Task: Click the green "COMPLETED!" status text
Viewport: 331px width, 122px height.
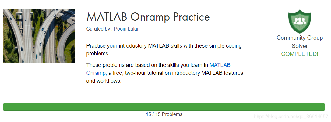Action: tap(300, 54)
